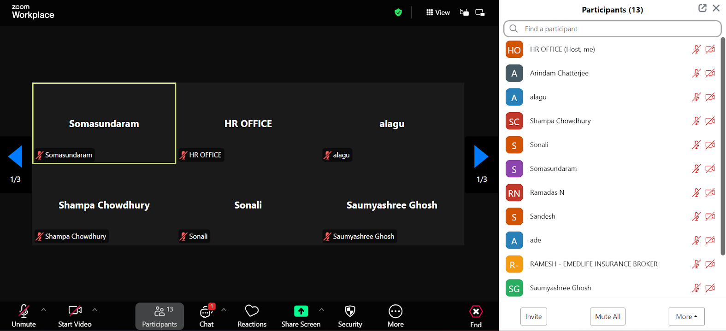Open the Security shield icon
Viewport: 726px width, 331px height.
coord(350,312)
